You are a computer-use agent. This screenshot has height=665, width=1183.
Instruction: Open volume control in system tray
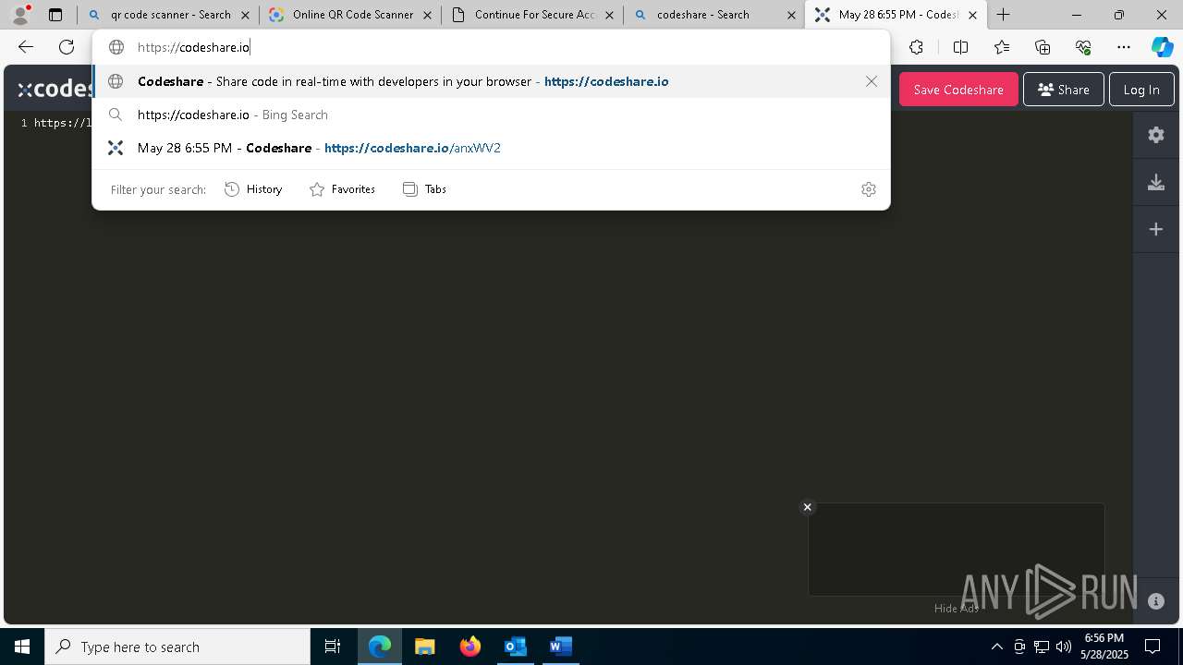pyautogui.click(x=1064, y=647)
